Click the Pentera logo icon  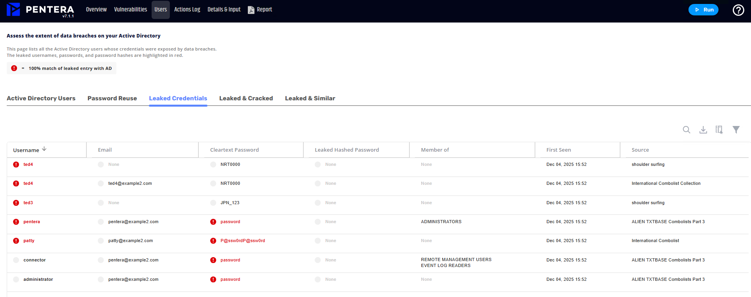(13, 9)
